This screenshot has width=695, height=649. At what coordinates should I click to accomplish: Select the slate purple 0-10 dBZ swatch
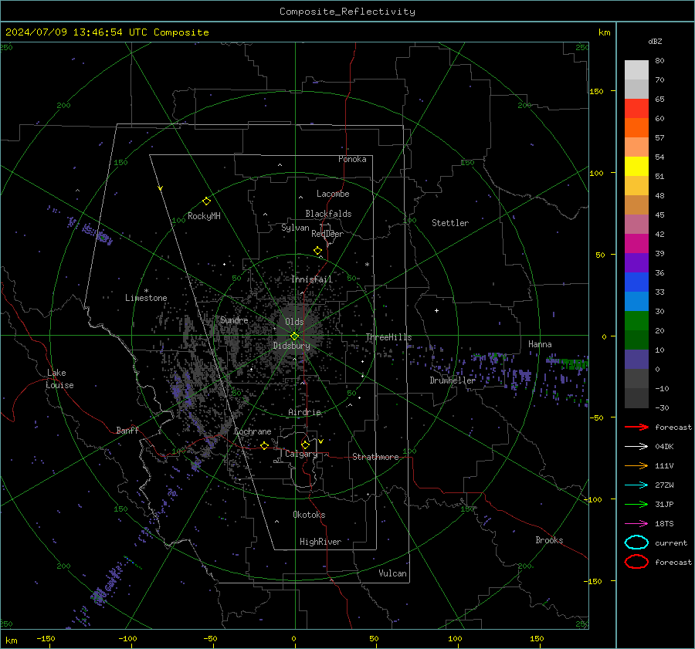[x=636, y=360]
